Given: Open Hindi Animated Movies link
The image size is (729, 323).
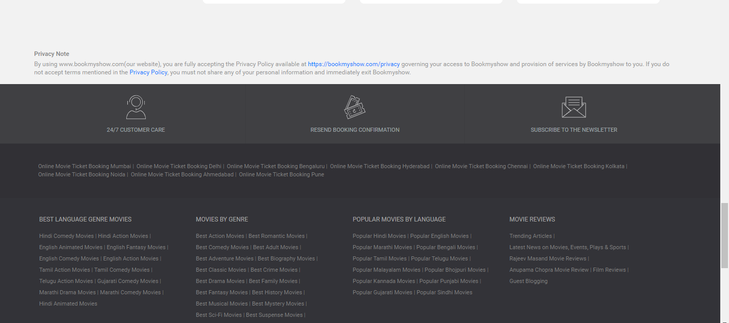Looking at the screenshot, I should 68,304.
